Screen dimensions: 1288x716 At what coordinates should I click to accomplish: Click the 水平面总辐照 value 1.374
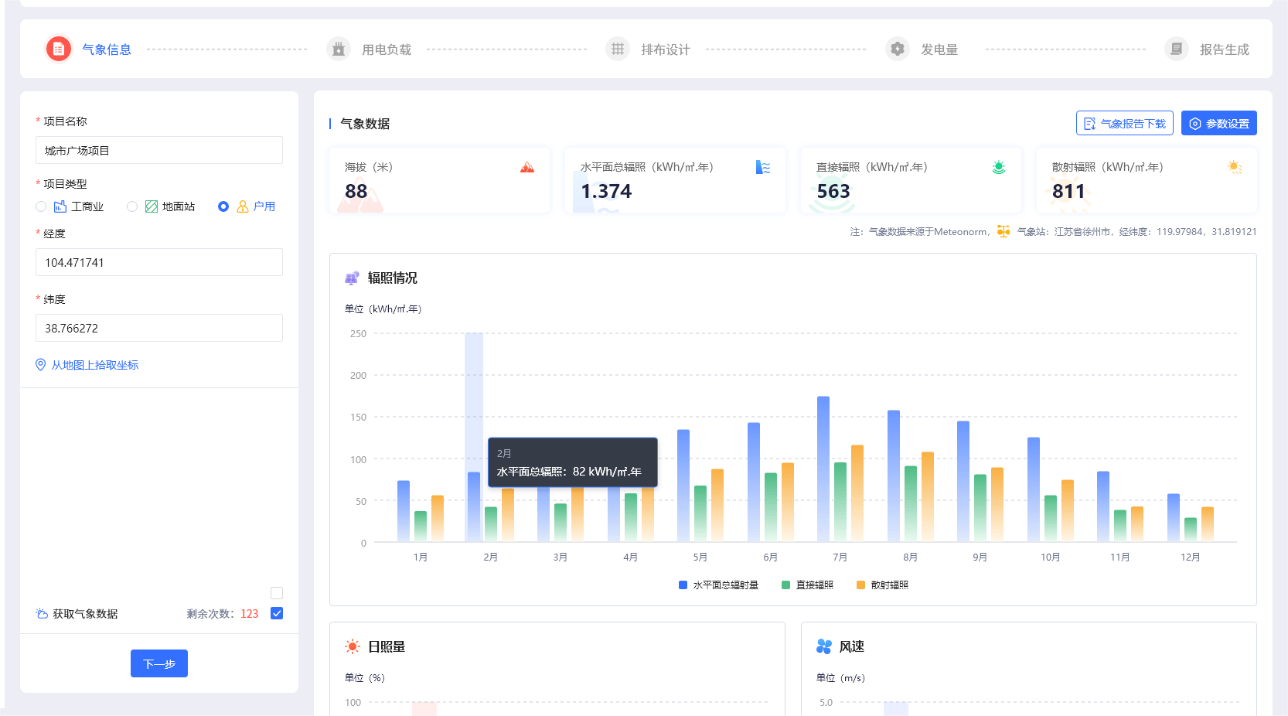point(606,191)
